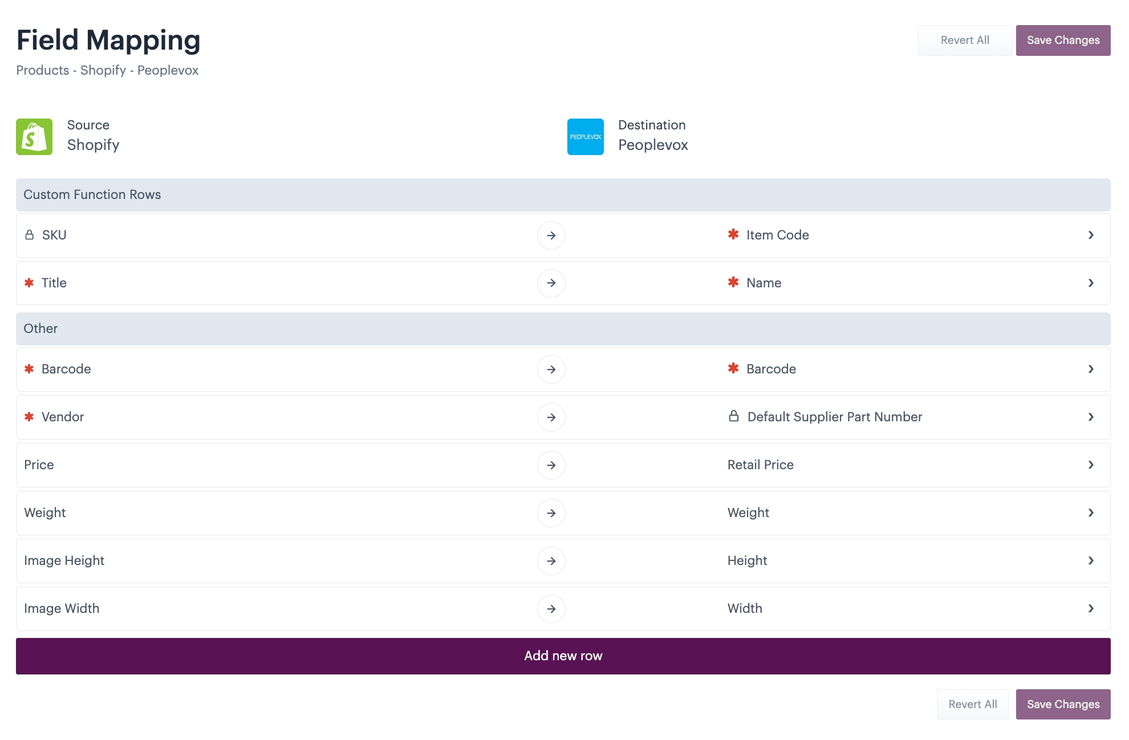Image resolution: width=1129 pixels, height=740 pixels.
Task: Open the Name destination field chevron
Action: (x=1090, y=283)
